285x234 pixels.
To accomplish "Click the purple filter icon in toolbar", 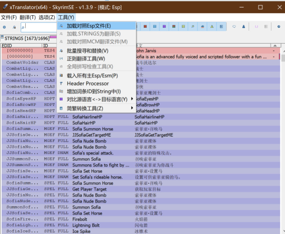I will pos(164,27).
